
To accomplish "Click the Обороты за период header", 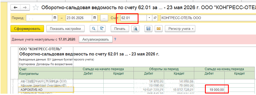I will (x=164, y=69).
